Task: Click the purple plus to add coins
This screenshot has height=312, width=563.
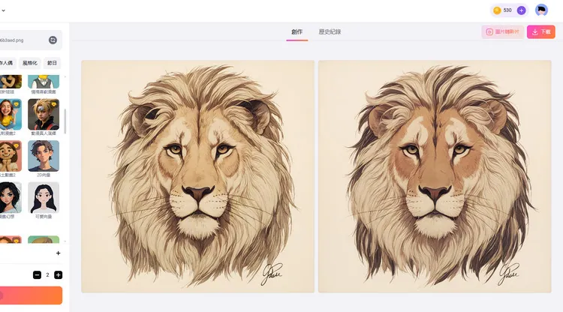Action: (522, 10)
